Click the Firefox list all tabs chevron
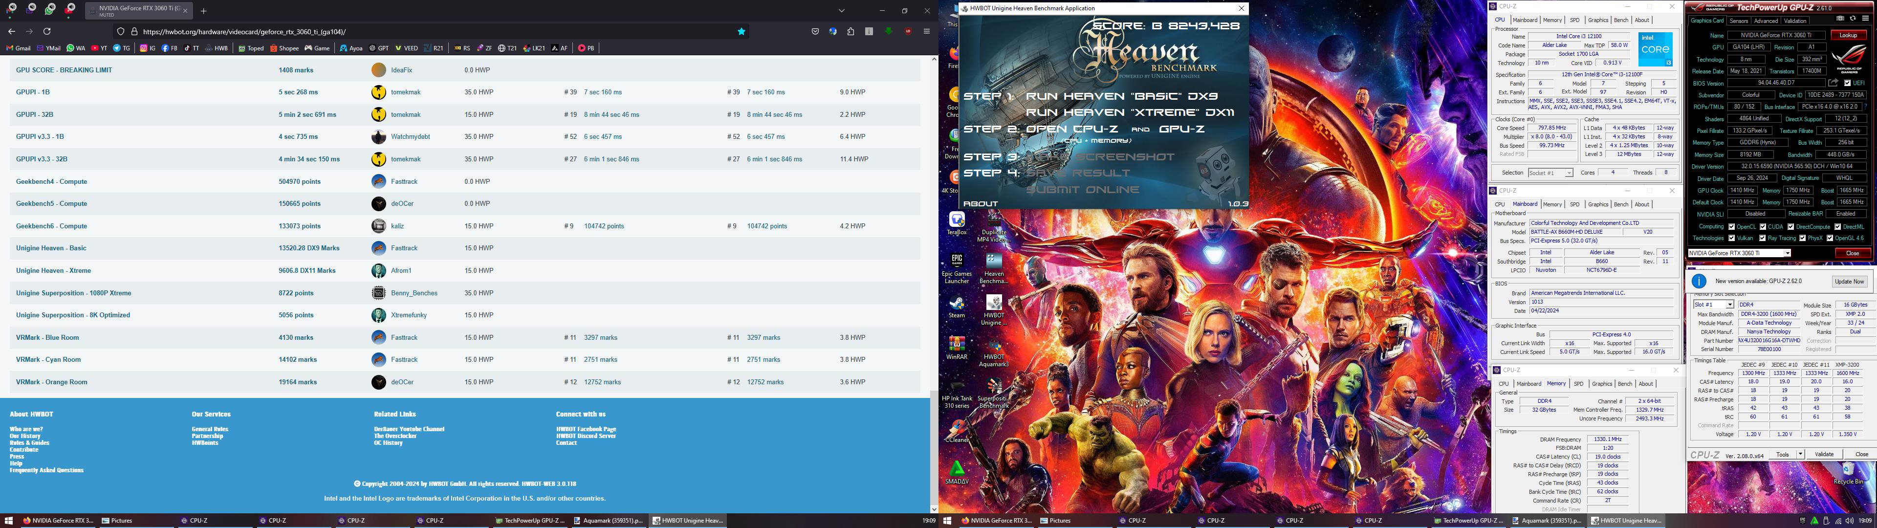Screen dimensions: 1877x528 click(x=841, y=10)
